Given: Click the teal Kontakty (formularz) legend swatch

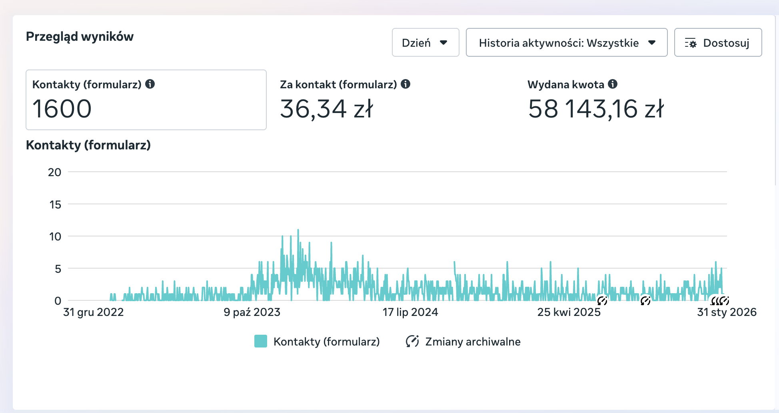Looking at the screenshot, I should pyautogui.click(x=261, y=342).
